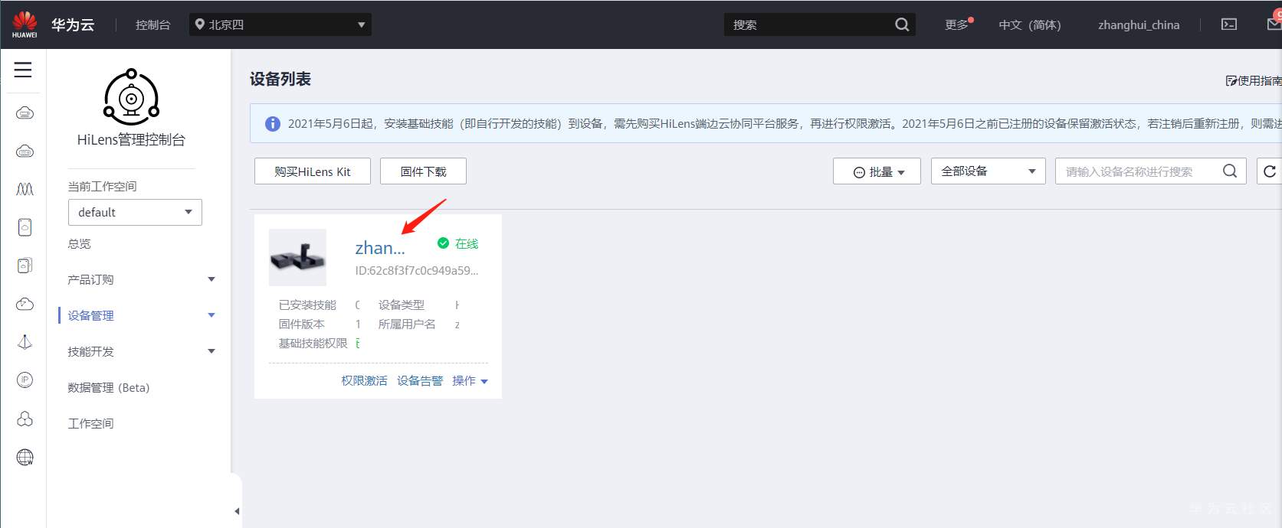This screenshot has height=528, width=1282.
Task: Collapse the sidebar with the left arrow
Action: coord(237,511)
